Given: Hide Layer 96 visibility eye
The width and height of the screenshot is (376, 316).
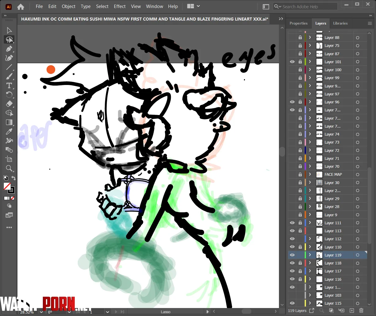Looking at the screenshot, I should [292, 102].
